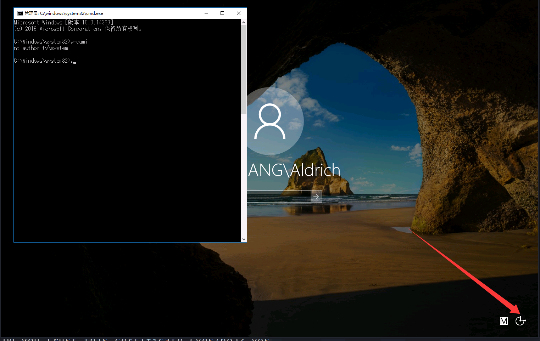The image size is (540, 341).
Task: Open the Ease of Access icon
Action: (520, 321)
